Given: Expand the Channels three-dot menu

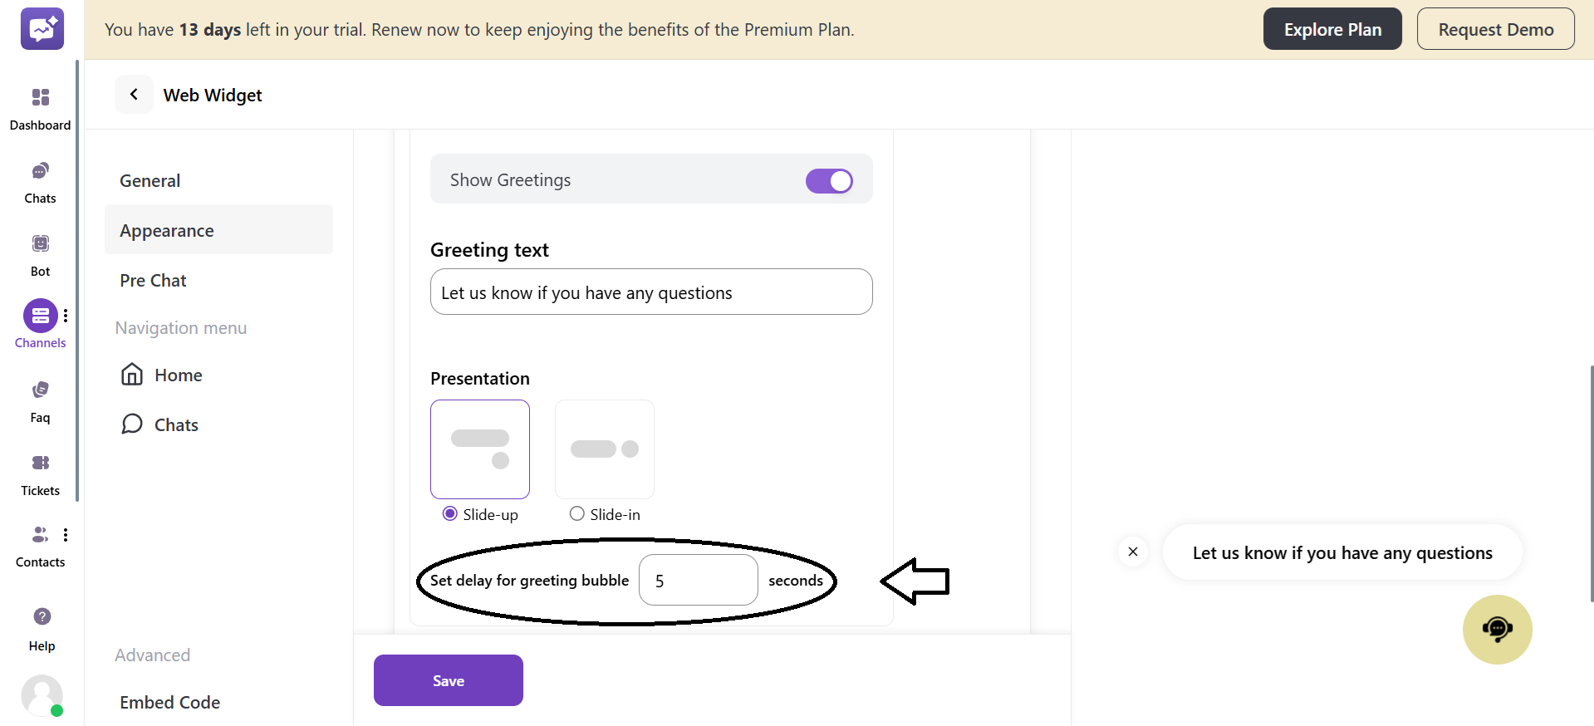Looking at the screenshot, I should (x=66, y=316).
